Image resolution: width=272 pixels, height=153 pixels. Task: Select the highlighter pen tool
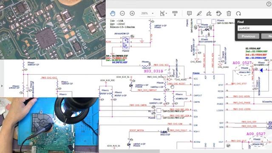199,13
